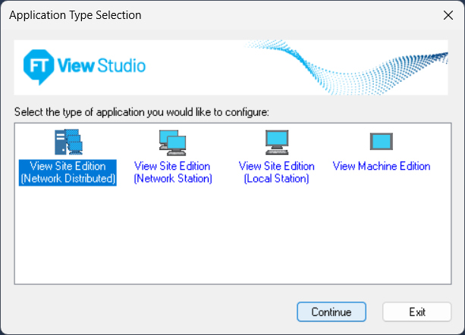Choose the 'View Site Edition (Network Station)' label
The image size is (465, 335).
(172, 173)
